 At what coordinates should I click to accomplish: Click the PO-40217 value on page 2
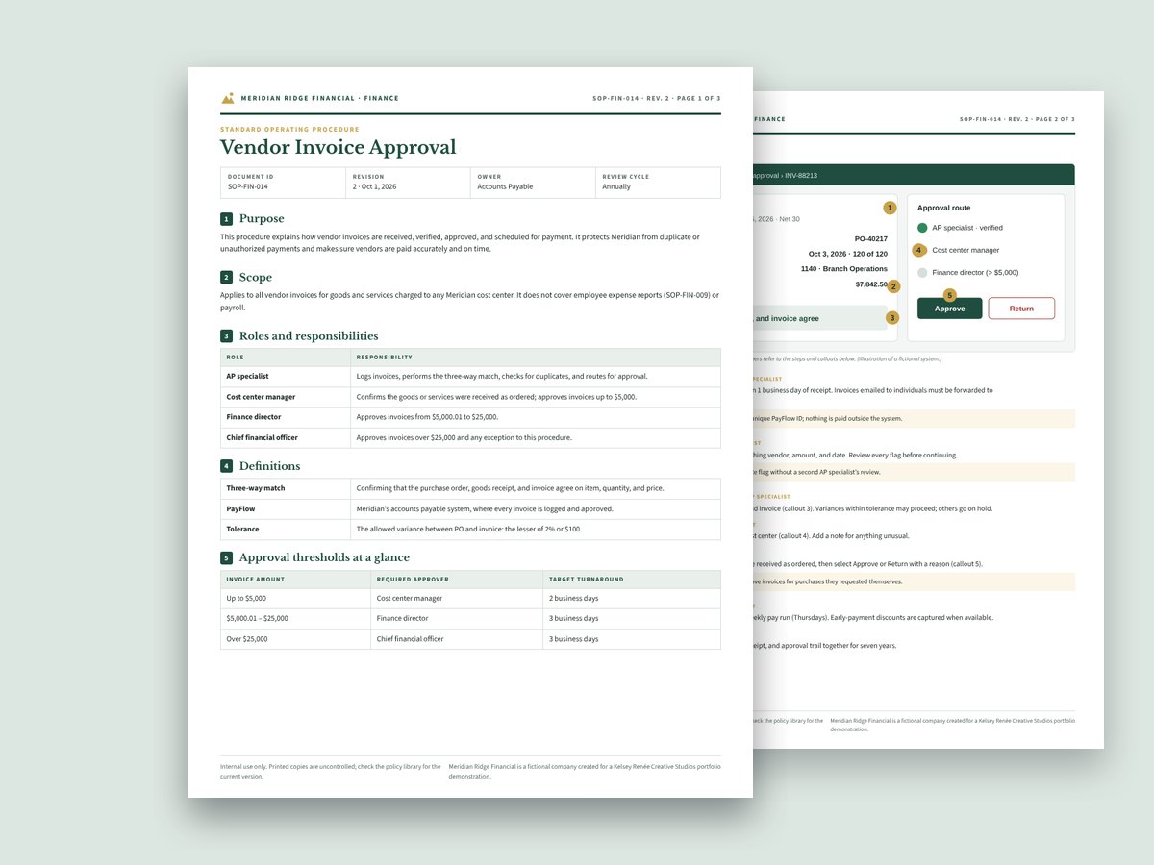(x=870, y=239)
